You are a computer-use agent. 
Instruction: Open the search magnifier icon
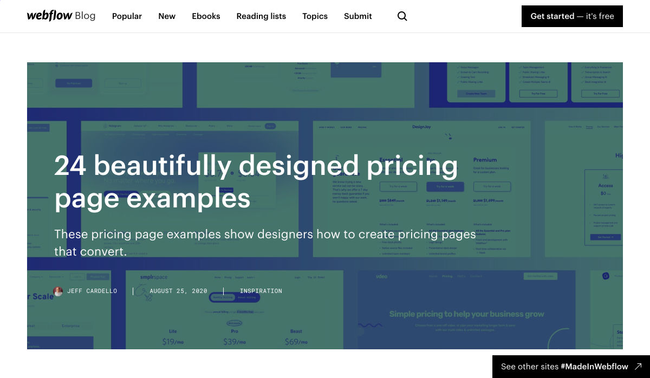point(402,16)
